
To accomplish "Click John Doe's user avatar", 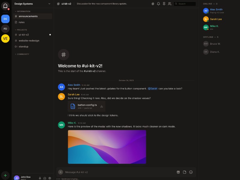I will point(16,178).
